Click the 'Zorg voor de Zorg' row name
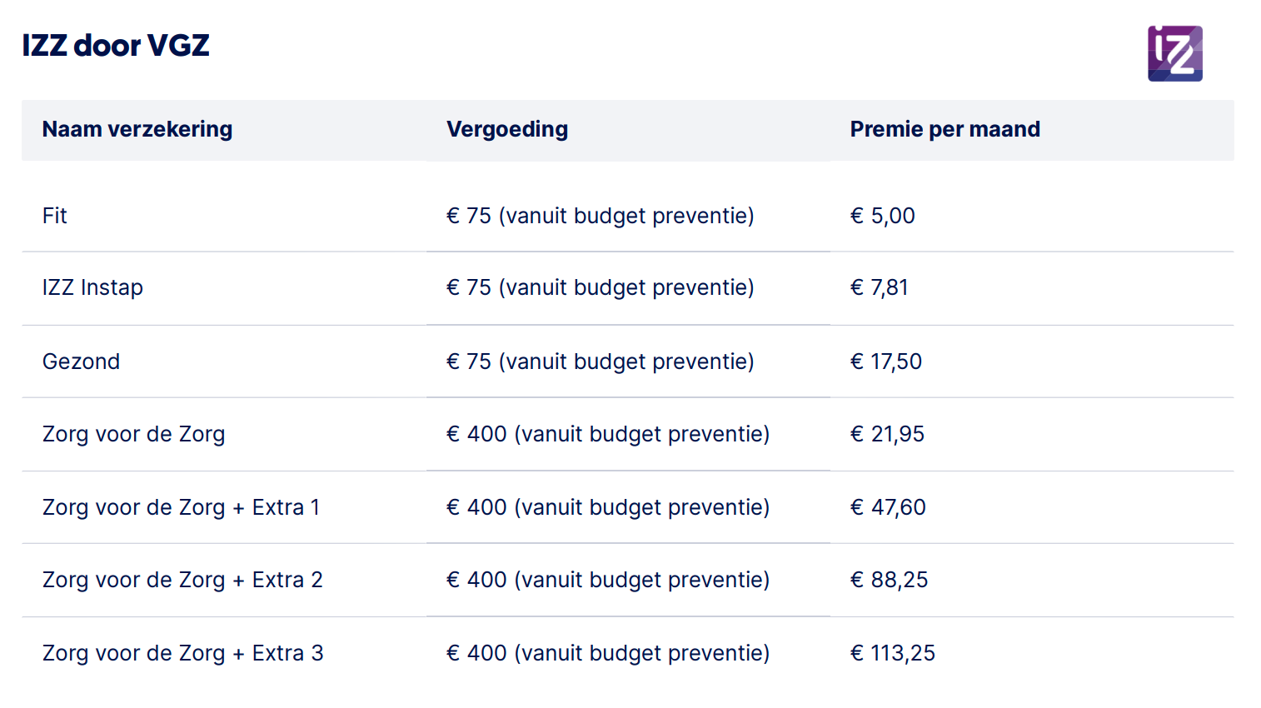This screenshot has height=708, width=1261. [133, 434]
